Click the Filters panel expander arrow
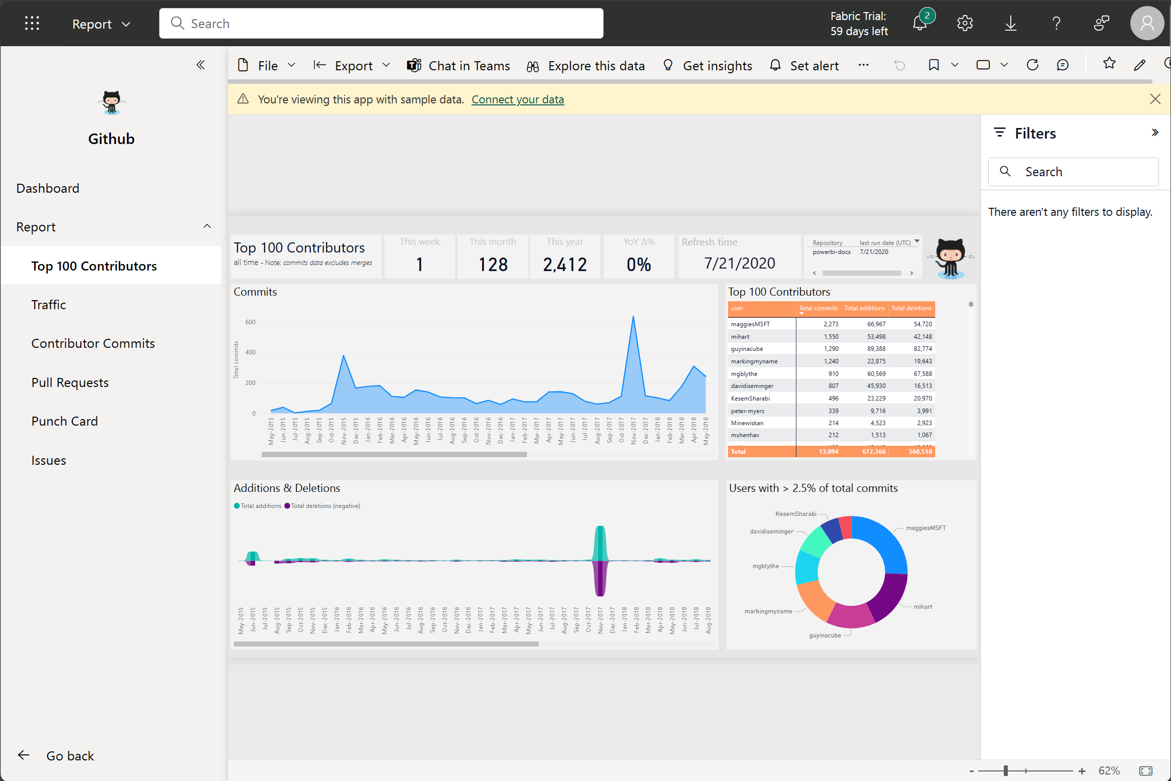This screenshot has height=781, width=1171. point(1155,133)
